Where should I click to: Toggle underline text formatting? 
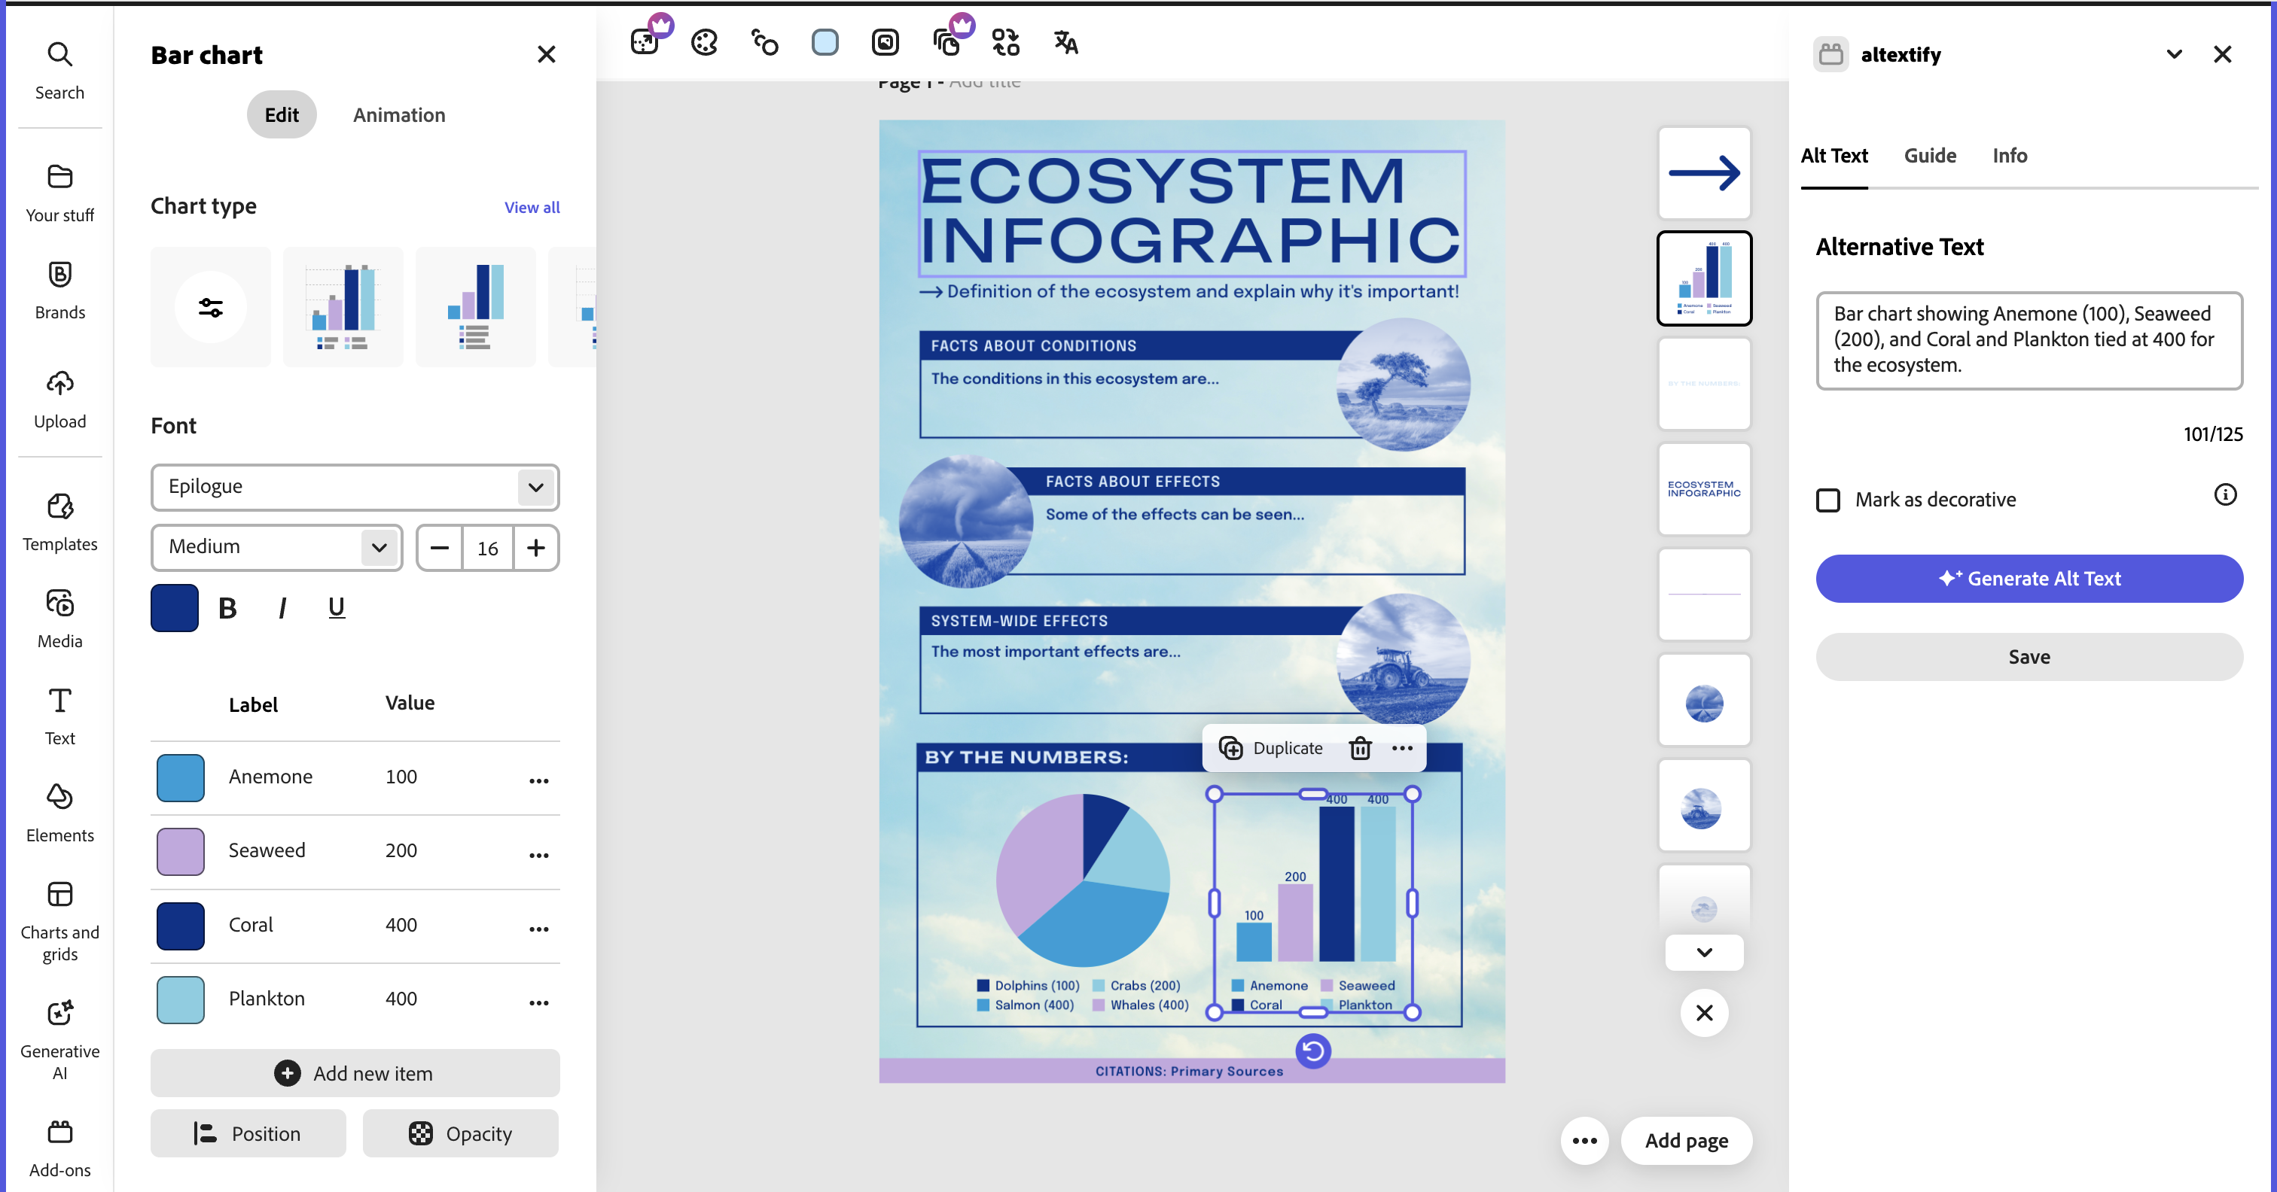click(336, 608)
